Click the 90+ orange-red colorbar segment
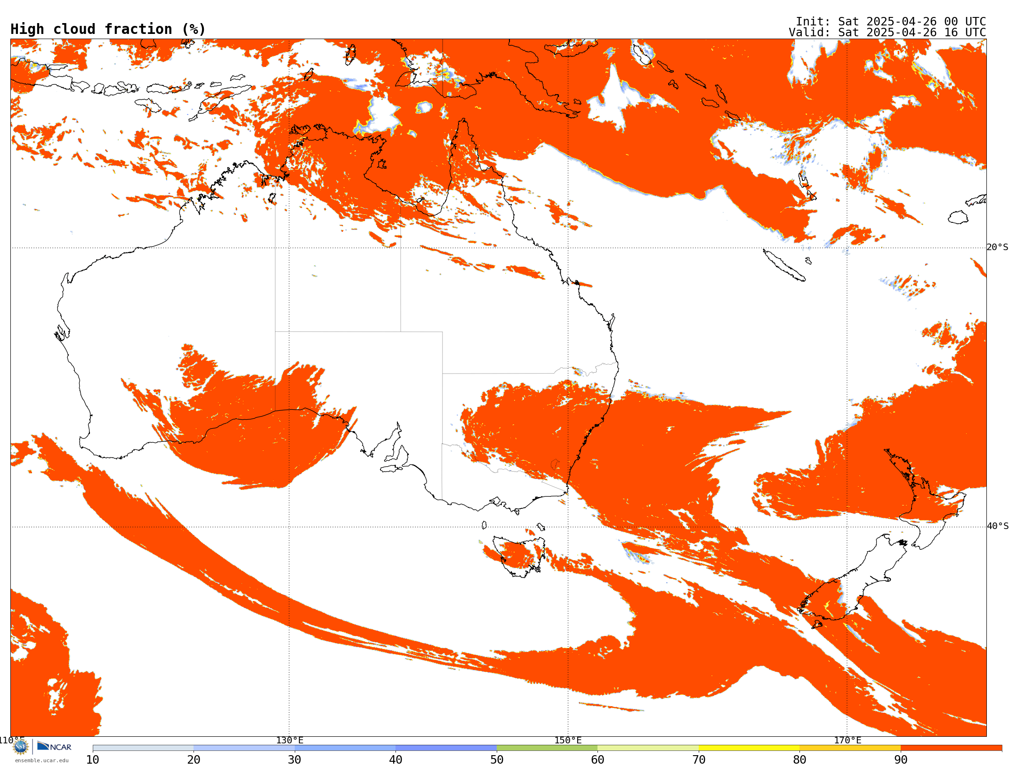1017x766 pixels. pyautogui.click(x=951, y=748)
